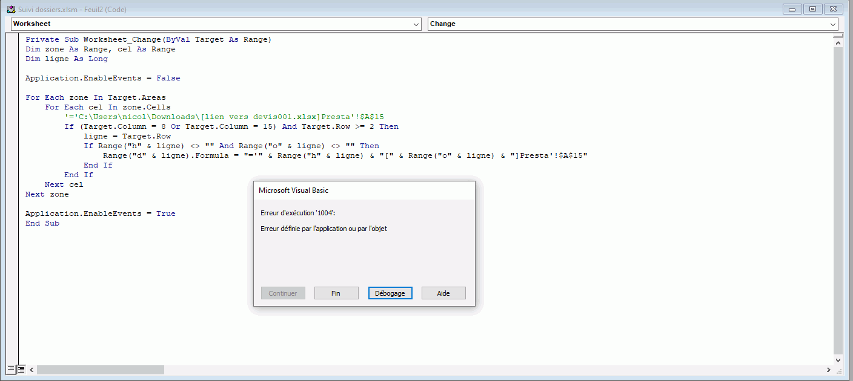The width and height of the screenshot is (853, 381).
Task: Click the 'ligne = Target.Row' line
Action: pyautogui.click(x=127, y=136)
